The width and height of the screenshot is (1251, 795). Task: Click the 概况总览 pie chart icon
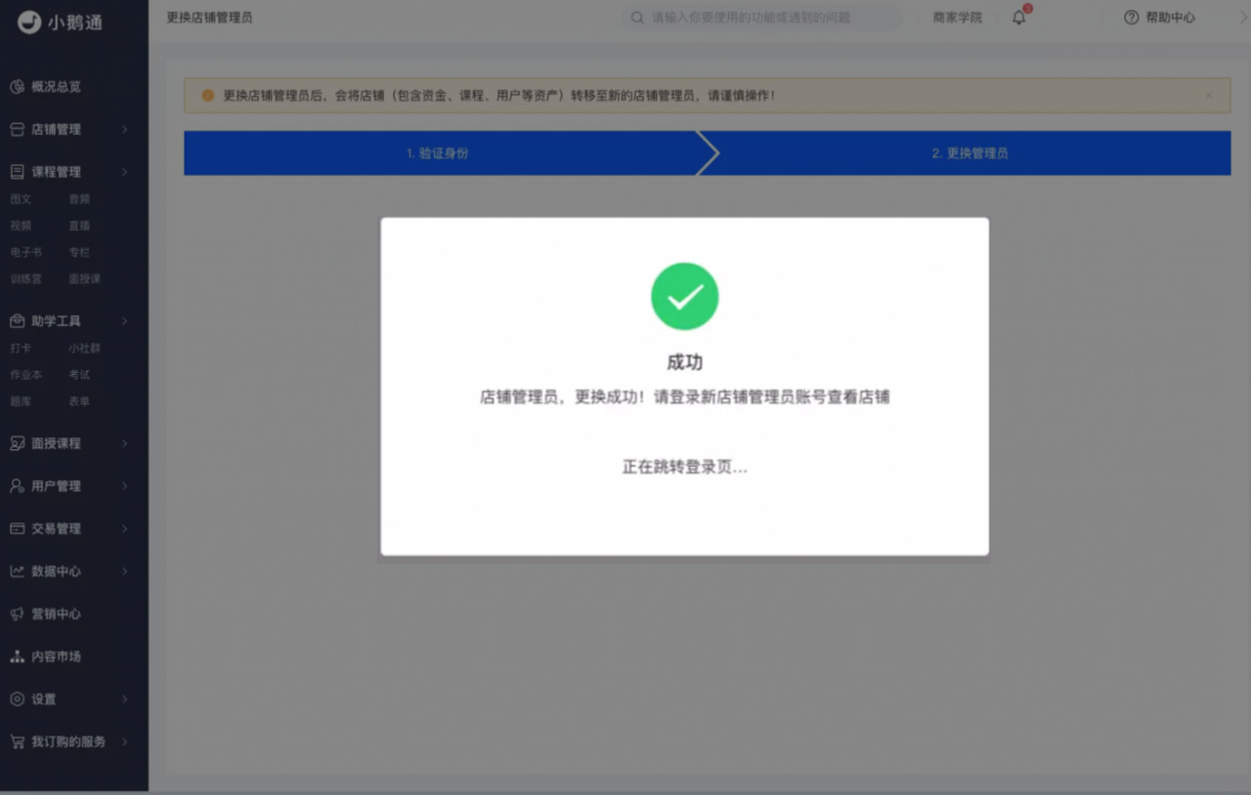(x=17, y=87)
